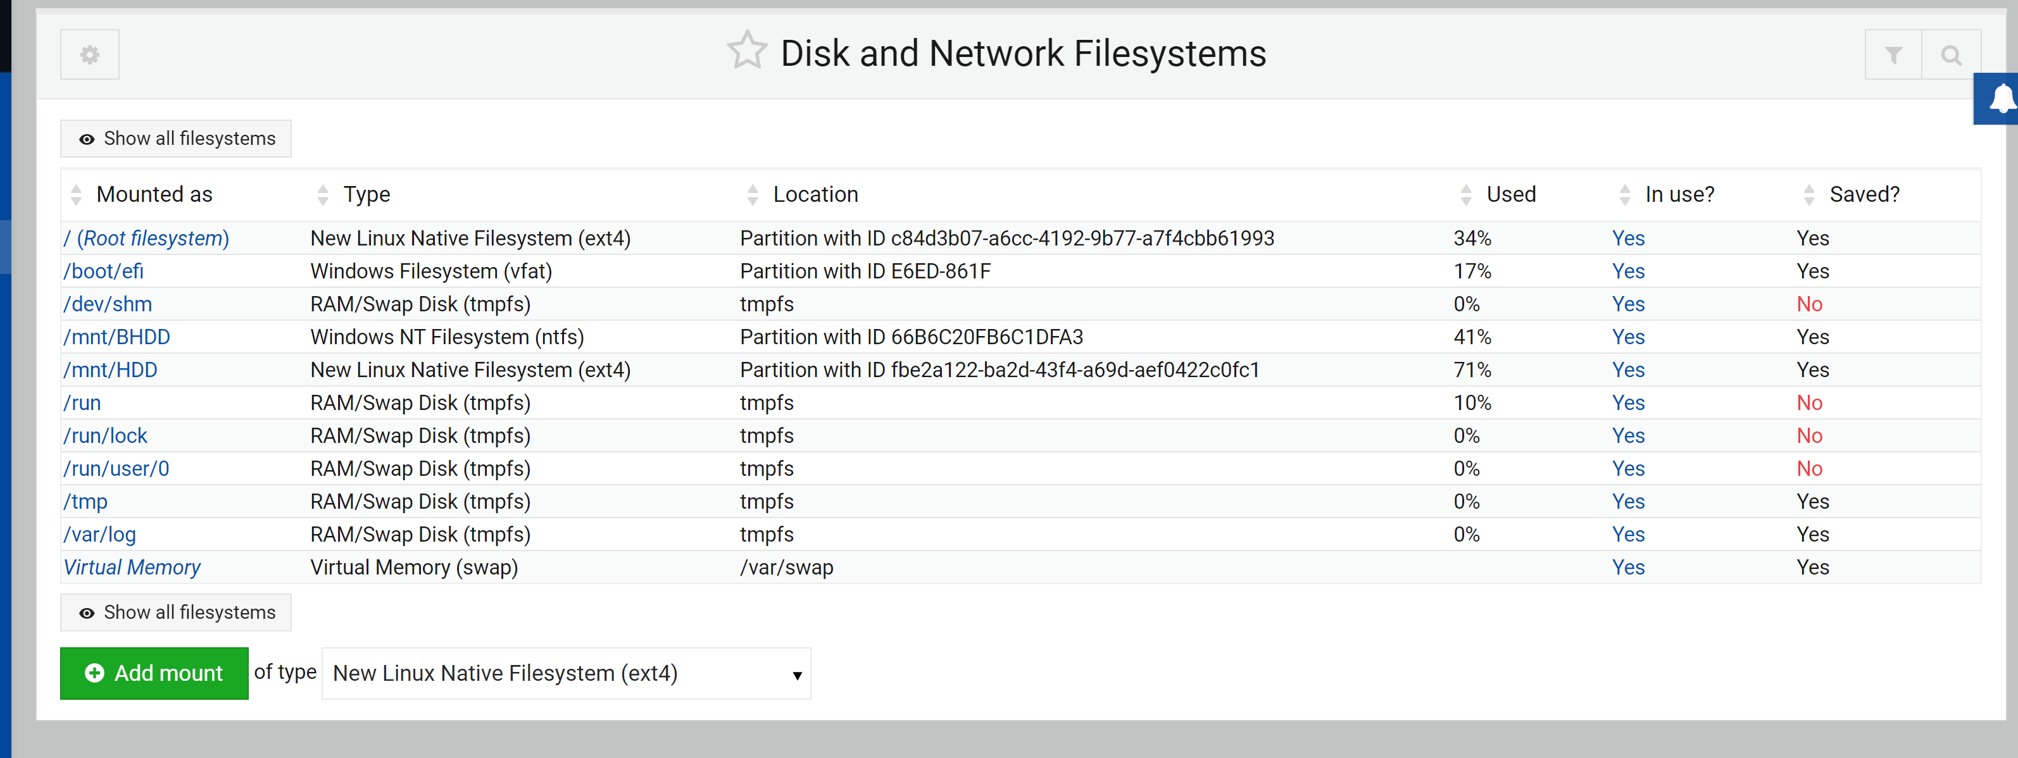
Task: Open the /run mount entry
Action: click(82, 402)
